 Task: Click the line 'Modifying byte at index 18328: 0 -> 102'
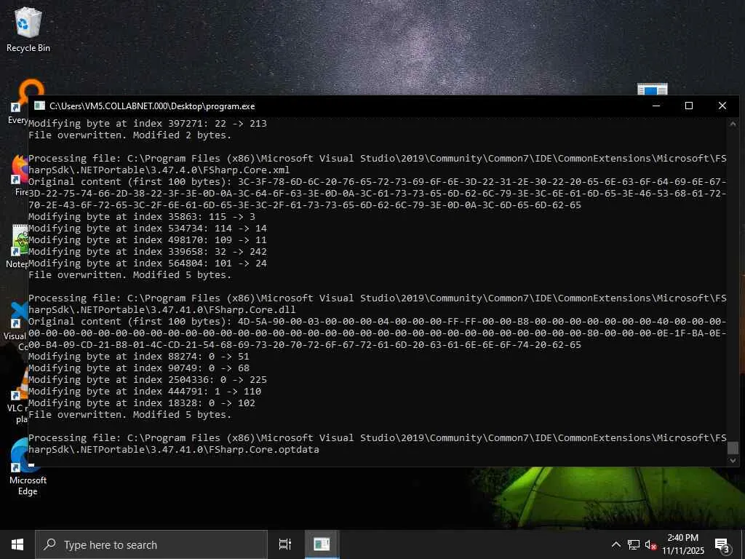tap(142, 403)
